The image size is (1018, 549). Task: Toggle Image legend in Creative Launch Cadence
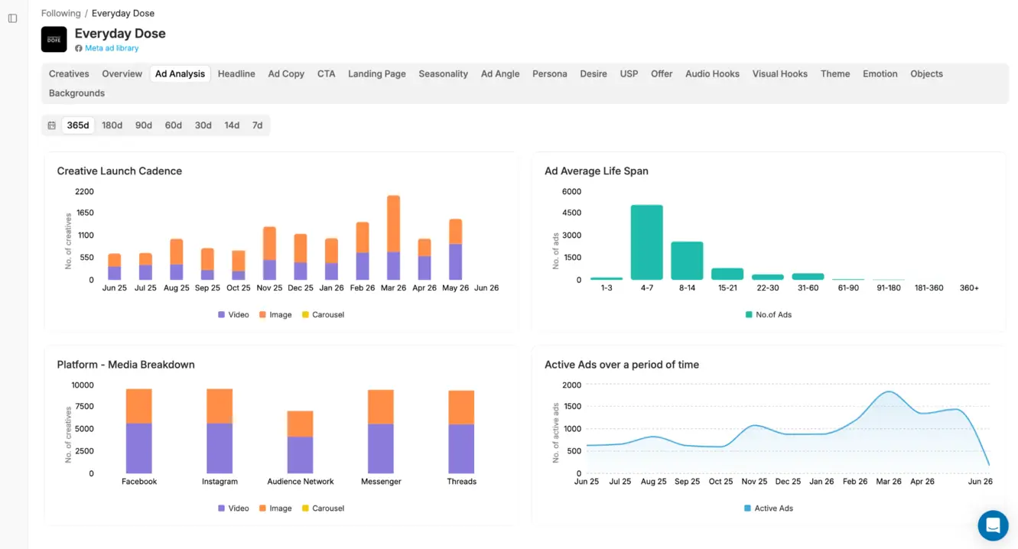tap(275, 315)
